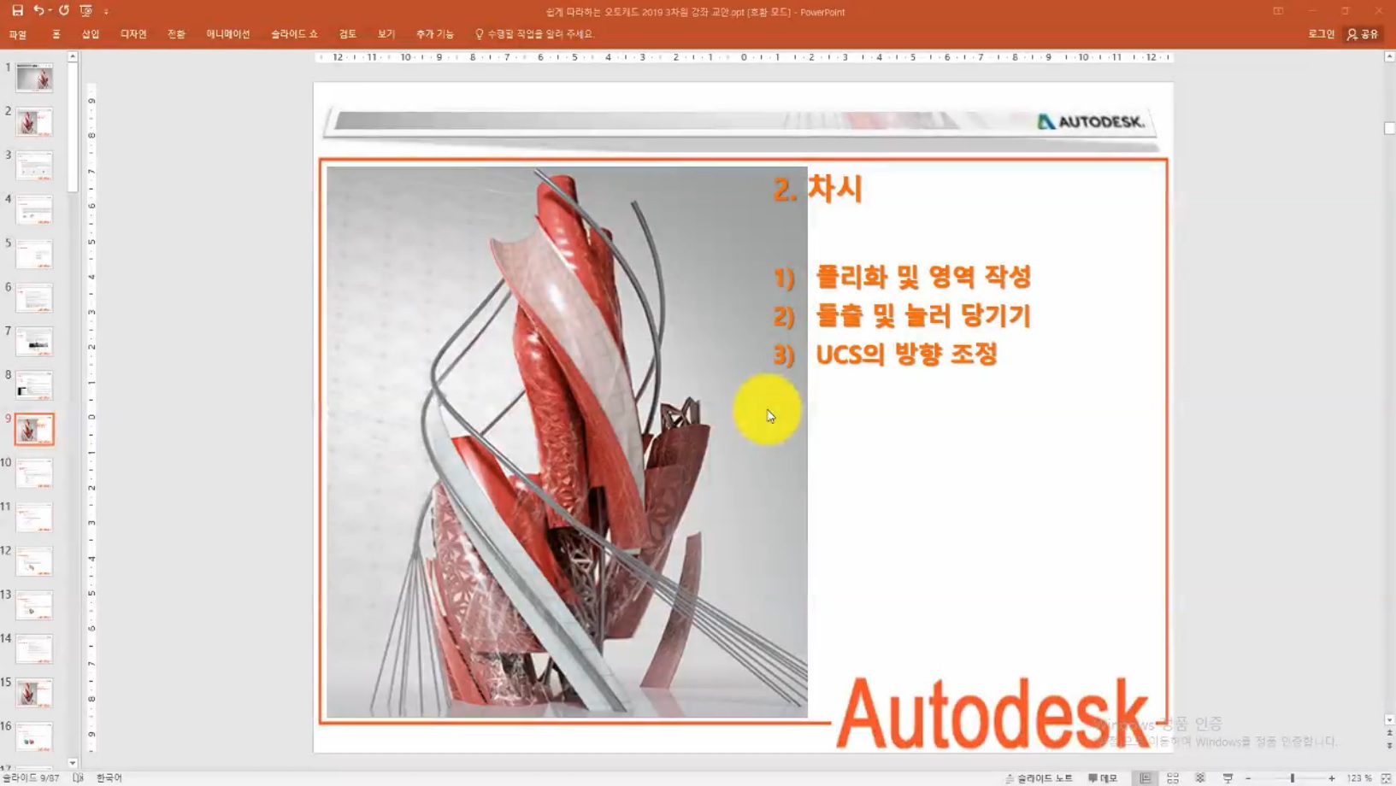The width and height of the screenshot is (1396, 786).
Task: Open the 애니메이션 (Animations) ribbon tab
Action: (227, 34)
